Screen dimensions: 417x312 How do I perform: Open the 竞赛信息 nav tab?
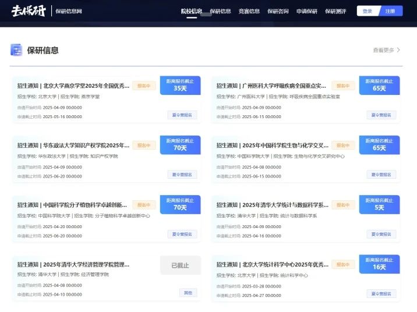(249, 11)
